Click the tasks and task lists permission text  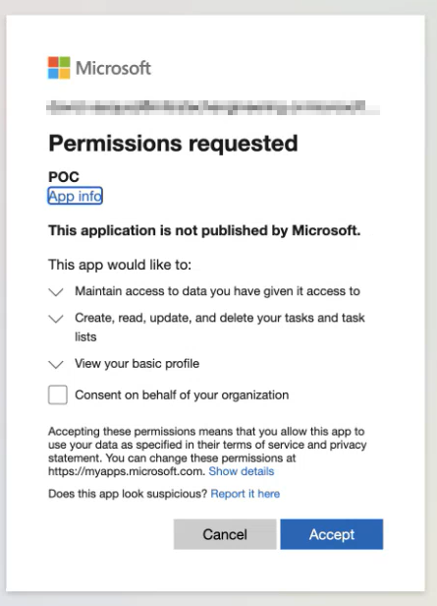click(220, 327)
